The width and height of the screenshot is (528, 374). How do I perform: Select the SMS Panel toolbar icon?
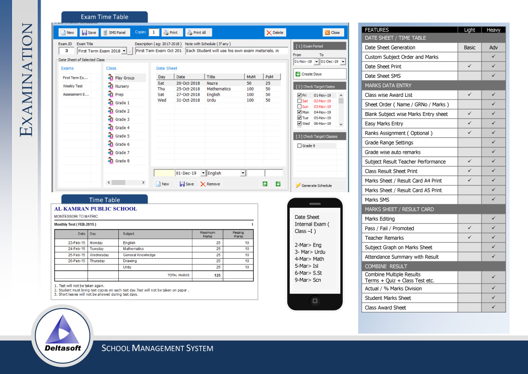115,33
